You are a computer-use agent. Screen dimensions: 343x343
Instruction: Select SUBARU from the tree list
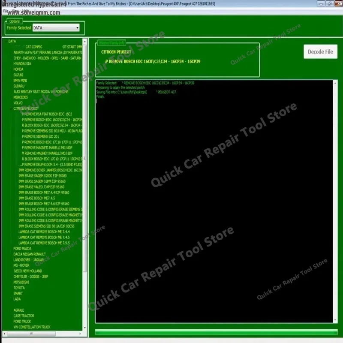click(x=19, y=86)
